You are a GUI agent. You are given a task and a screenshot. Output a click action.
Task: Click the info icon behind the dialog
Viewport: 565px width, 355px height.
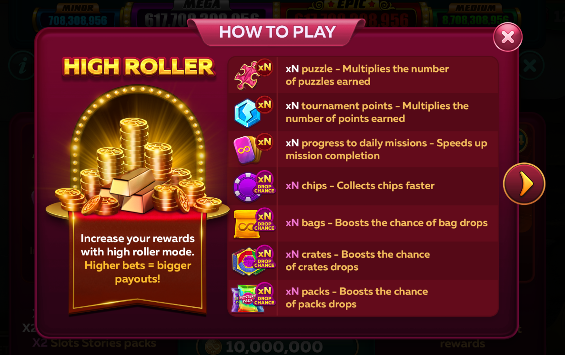pos(22,66)
